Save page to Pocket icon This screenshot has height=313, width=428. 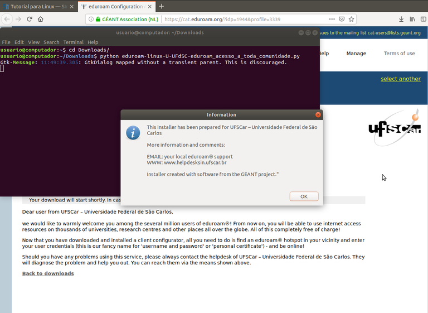coord(342,19)
